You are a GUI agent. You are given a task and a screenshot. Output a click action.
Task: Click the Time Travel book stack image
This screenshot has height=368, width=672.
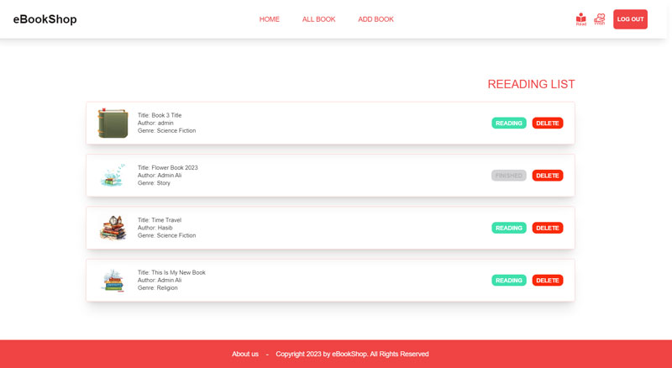(x=113, y=228)
